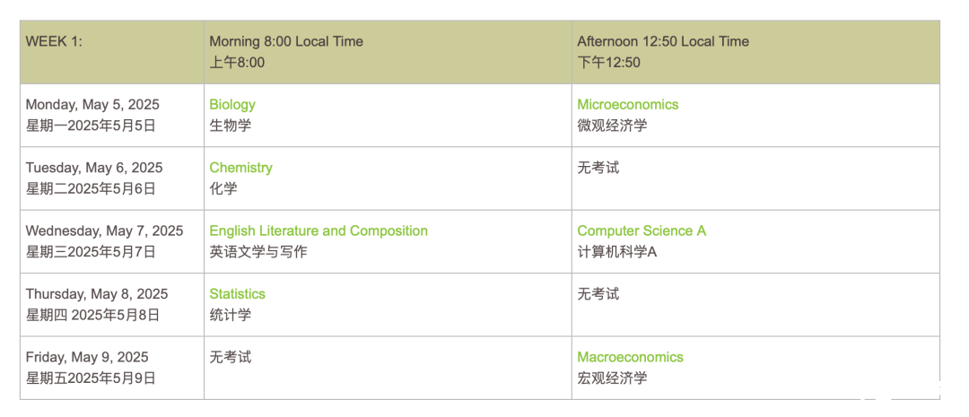Click the Chemistry course link
Screen dimensions: 969x417
[240, 168]
